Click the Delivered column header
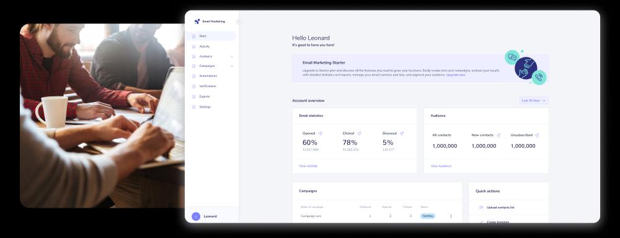Image resolution: width=620 pixels, height=238 pixels. tap(365, 207)
